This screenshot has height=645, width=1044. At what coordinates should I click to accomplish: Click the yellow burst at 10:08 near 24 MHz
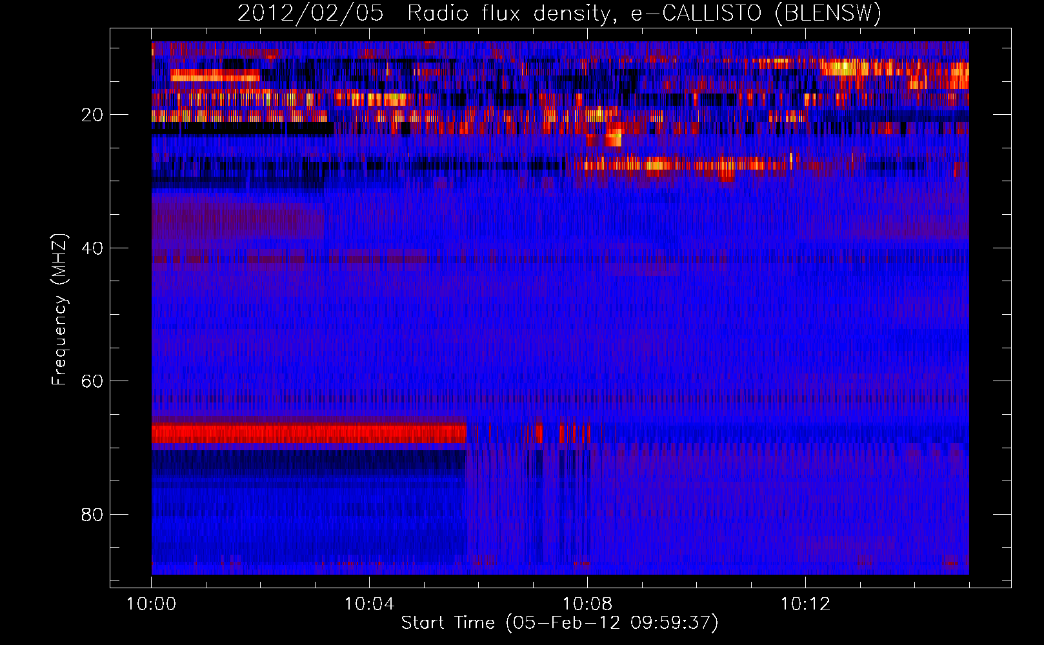tap(613, 138)
